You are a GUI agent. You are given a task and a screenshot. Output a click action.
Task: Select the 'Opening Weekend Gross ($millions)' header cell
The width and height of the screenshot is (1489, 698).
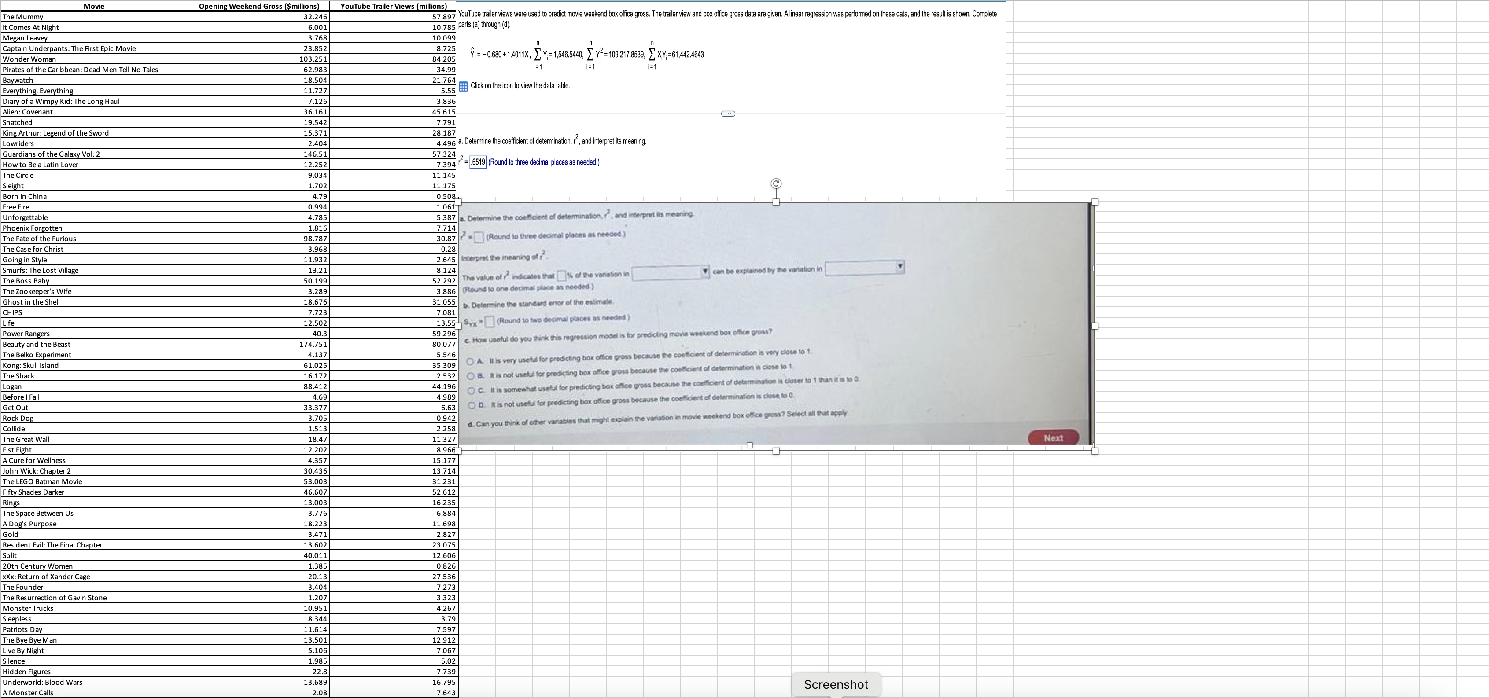coord(258,6)
